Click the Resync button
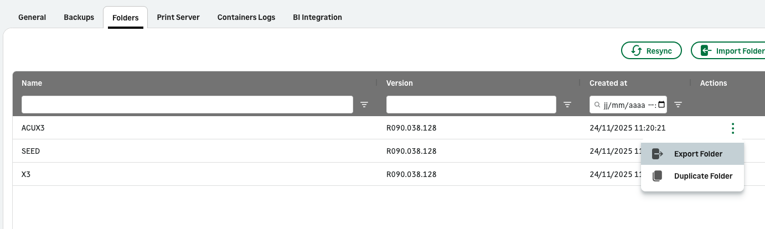 click(x=652, y=51)
